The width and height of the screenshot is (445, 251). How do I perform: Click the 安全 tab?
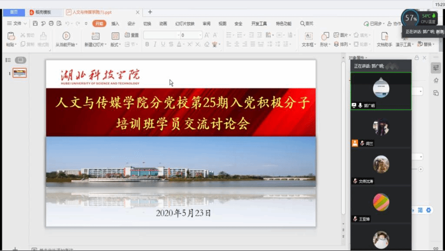[x=239, y=24]
